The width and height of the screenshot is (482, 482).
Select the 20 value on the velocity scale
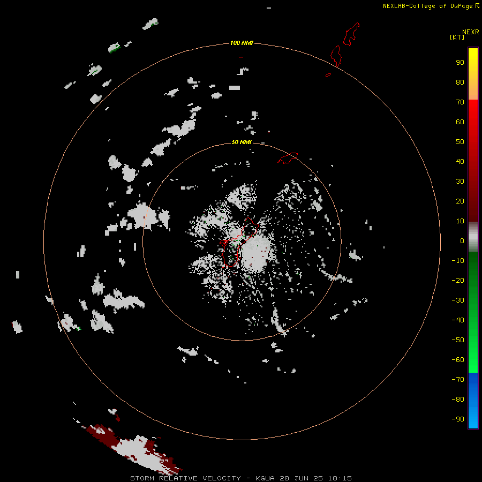pos(460,201)
